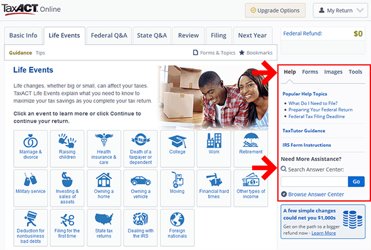Open the Images panel tab

(x=333, y=72)
